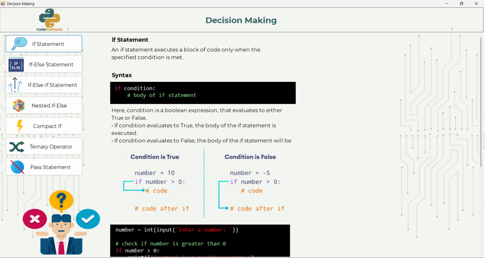Click the crossed-out circle Pass Statement icon
Screen dimensions: 485x258
tap(17, 167)
